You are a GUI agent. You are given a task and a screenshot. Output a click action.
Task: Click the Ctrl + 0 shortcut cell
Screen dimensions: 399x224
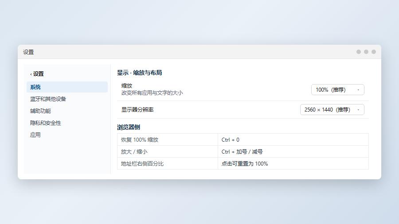[x=293, y=140]
